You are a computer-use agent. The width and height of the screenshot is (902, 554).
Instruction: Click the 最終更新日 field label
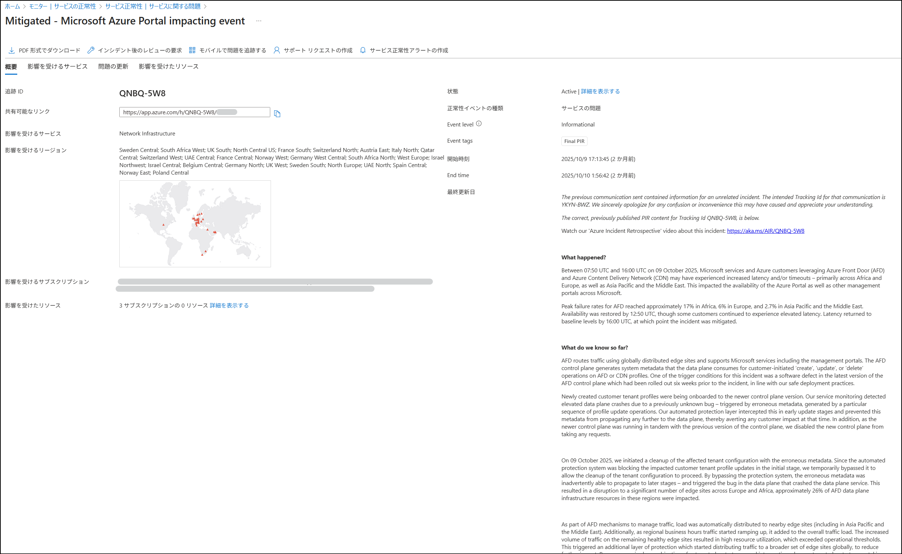click(x=461, y=192)
